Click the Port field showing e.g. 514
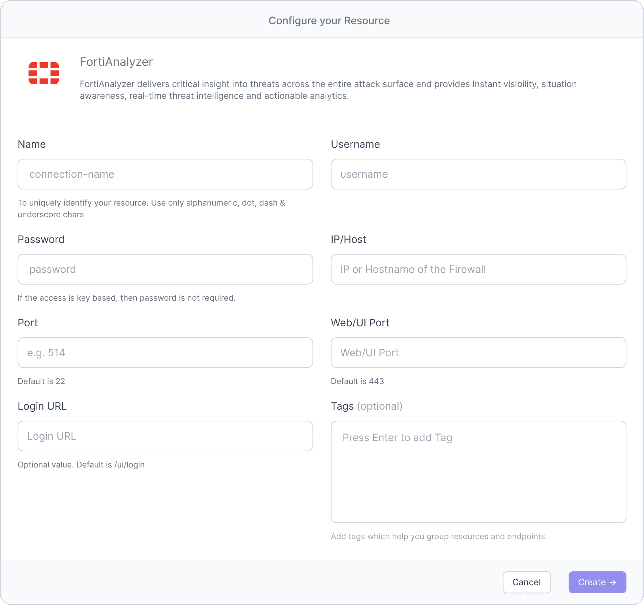This screenshot has width=644, height=605. coord(165,353)
